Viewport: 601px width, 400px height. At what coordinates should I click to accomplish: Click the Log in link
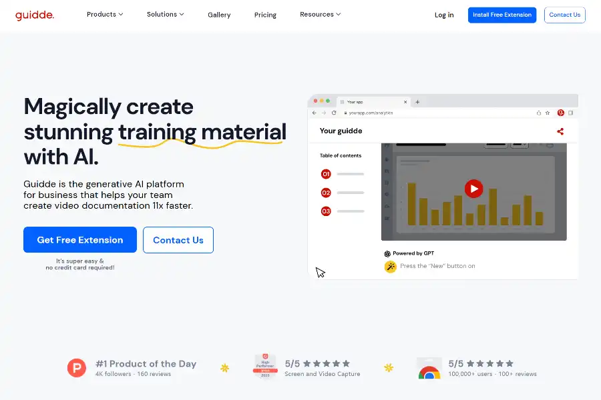click(x=444, y=15)
